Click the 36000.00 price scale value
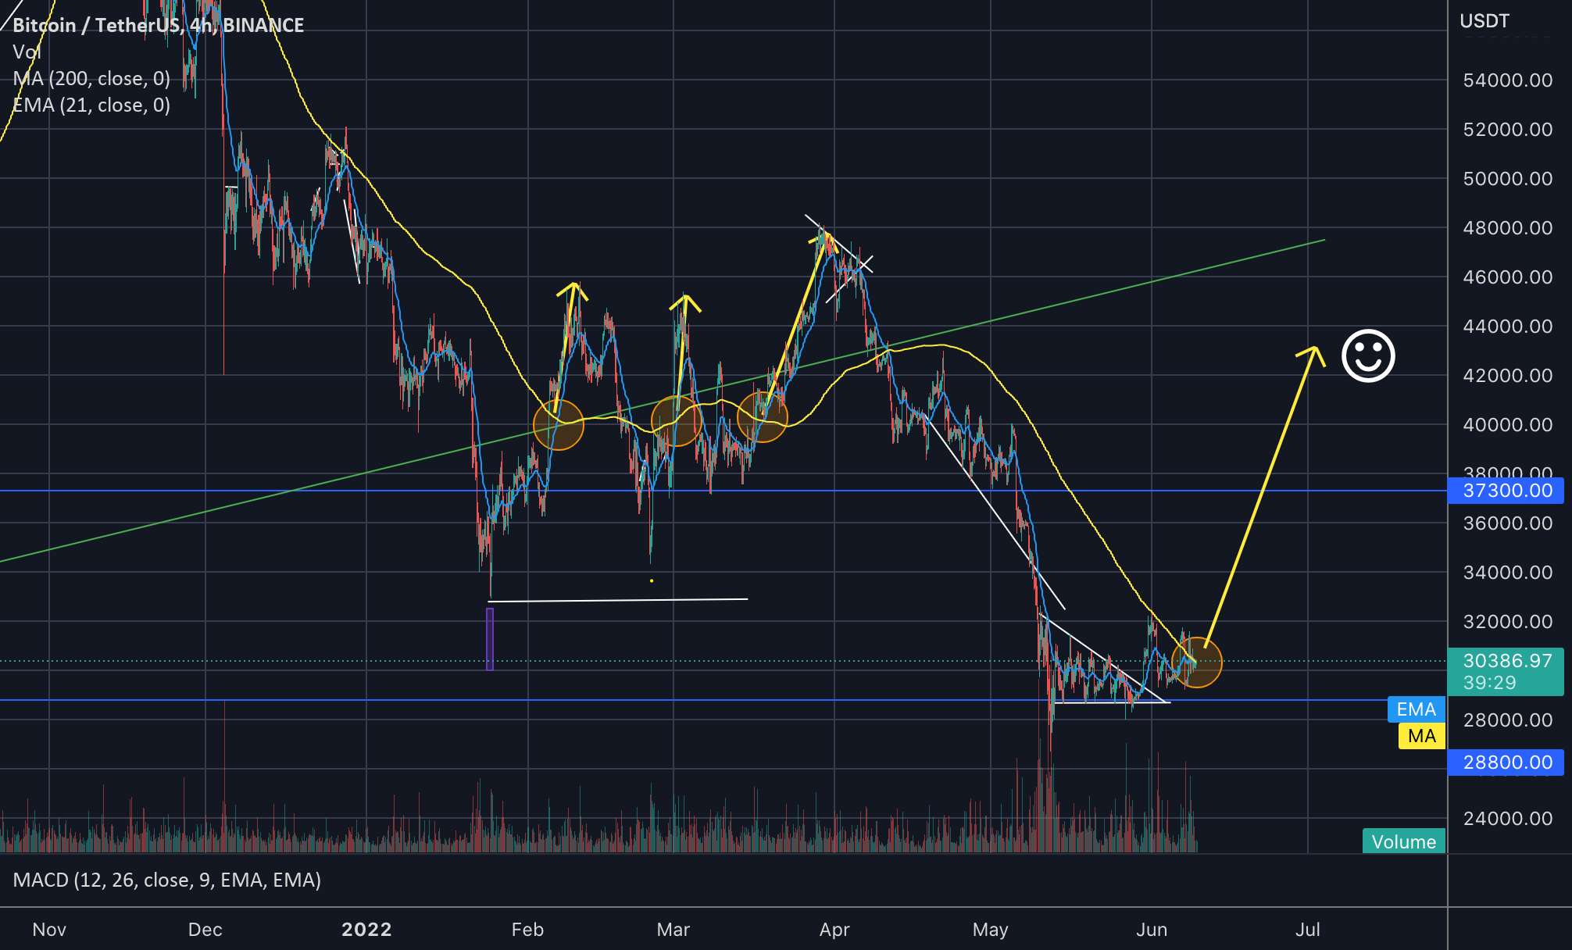 pos(1508,523)
